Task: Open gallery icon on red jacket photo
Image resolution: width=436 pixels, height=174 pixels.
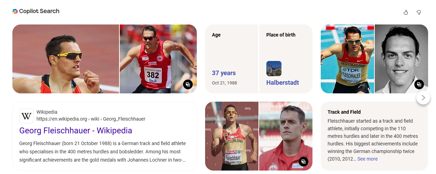Action: pyautogui.click(x=303, y=161)
